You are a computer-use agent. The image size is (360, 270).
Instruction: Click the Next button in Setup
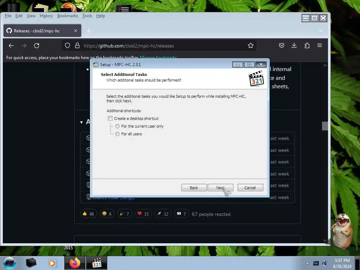coord(220,188)
